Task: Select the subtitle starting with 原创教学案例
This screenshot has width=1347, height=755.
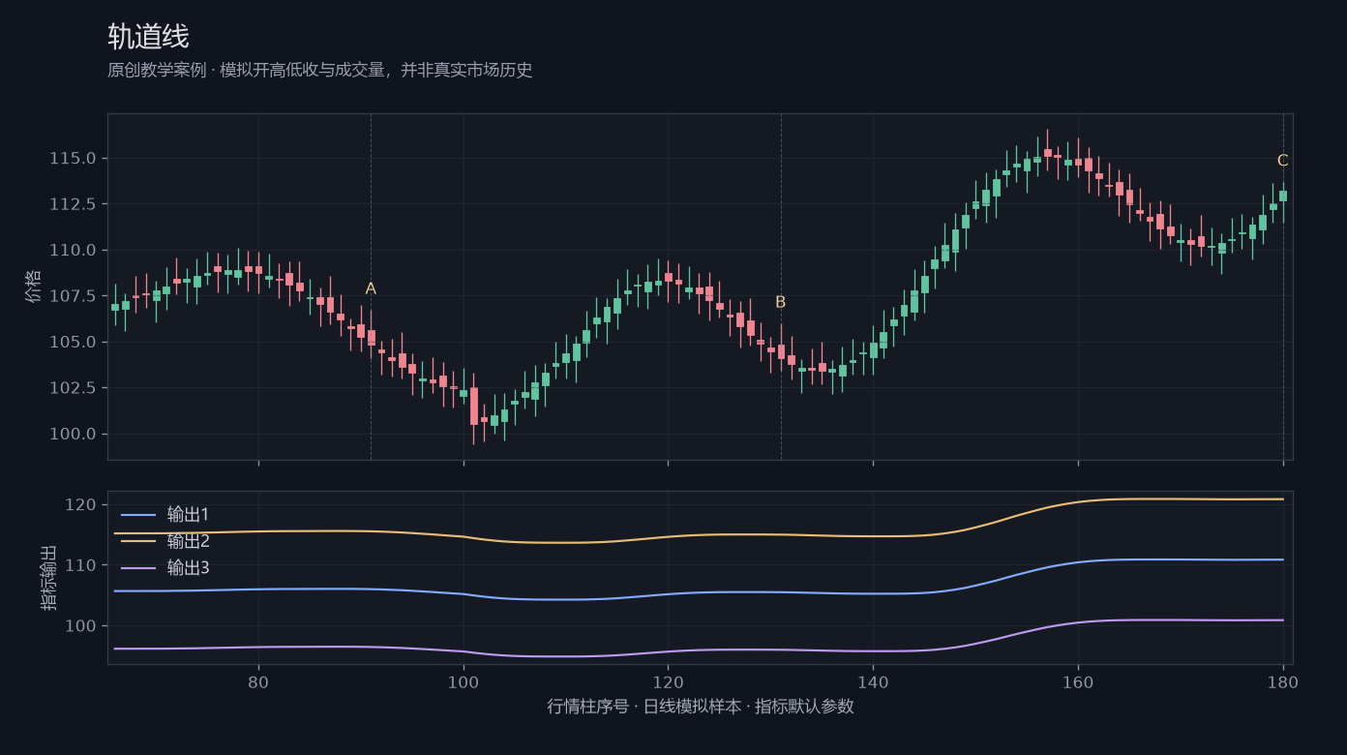Action: point(320,71)
